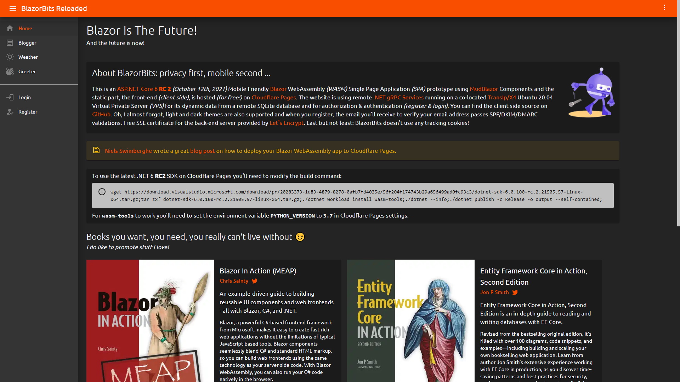Click the wget build command text

(356, 196)
